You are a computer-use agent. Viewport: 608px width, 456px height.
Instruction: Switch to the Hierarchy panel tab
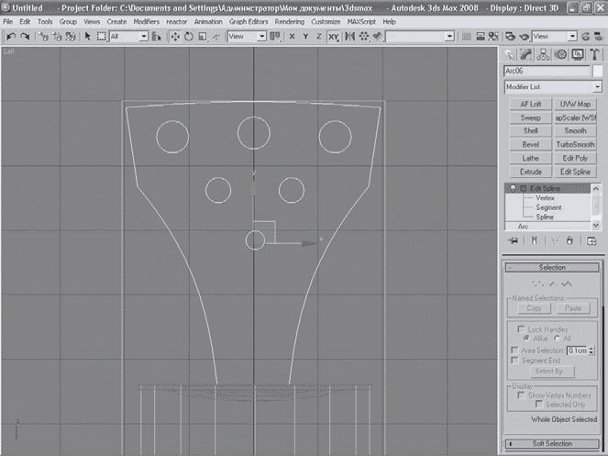(544, 54)
